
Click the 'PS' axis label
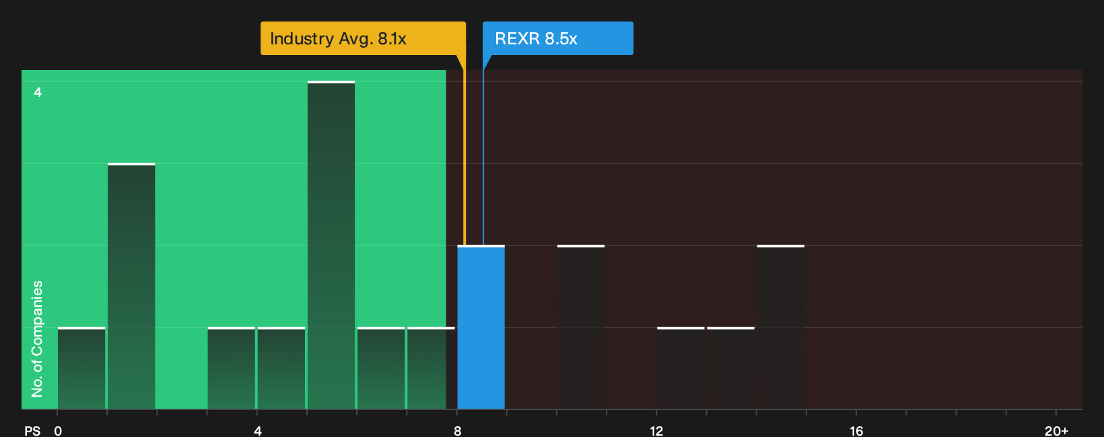pyautogui.click(x=32, y=431)
